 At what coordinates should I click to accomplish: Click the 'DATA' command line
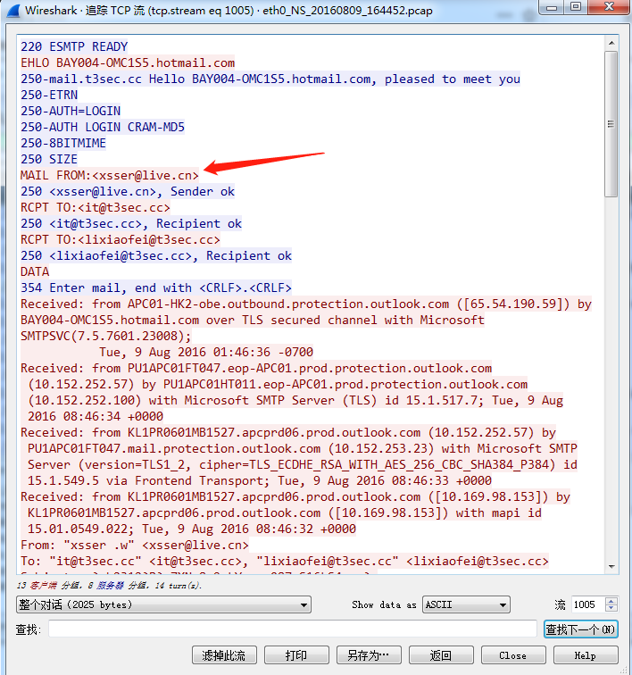tap(35, 272)
